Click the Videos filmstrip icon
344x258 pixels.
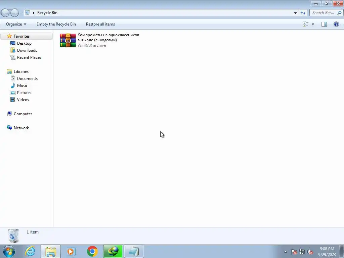coord(13,99)
